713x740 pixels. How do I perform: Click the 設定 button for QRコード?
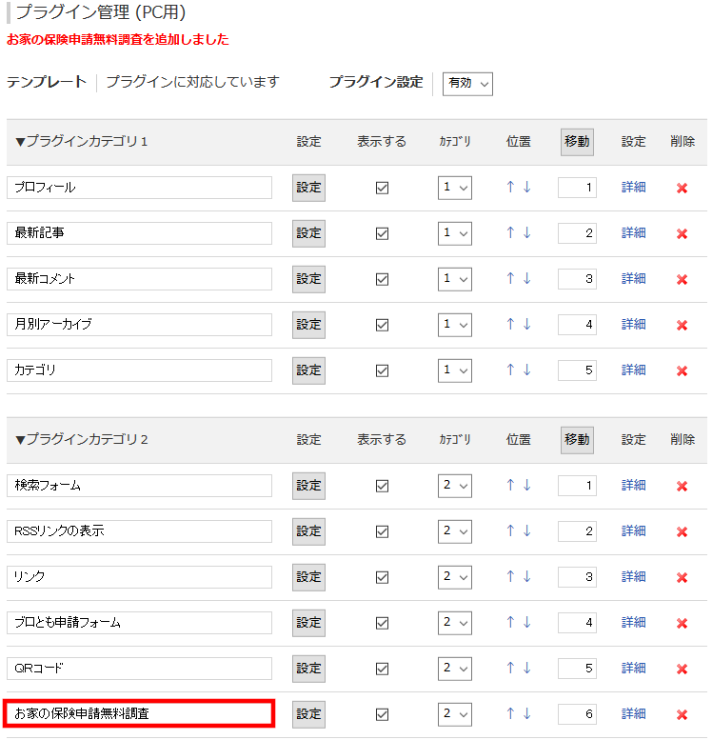tap(308, 670)
